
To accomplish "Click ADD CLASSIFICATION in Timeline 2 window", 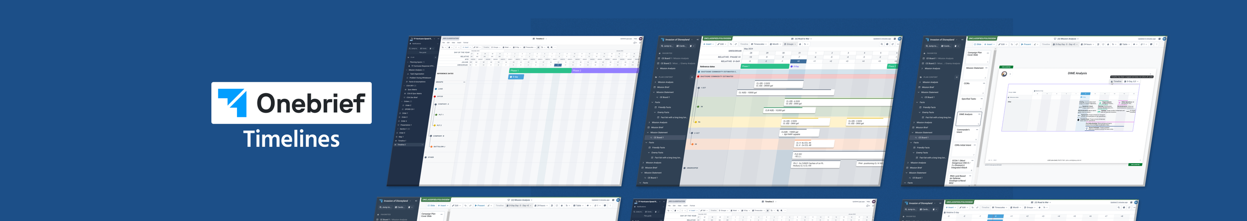I will point(450,38).
